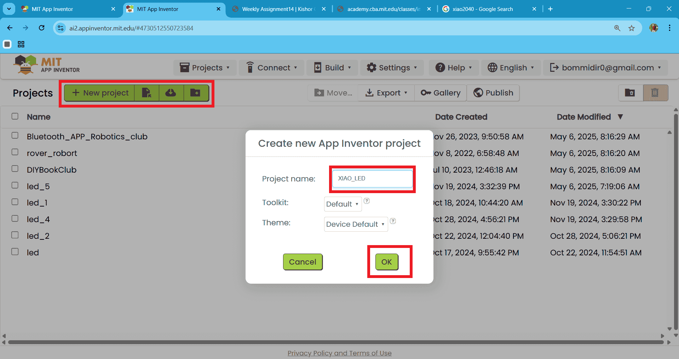The image size is (679, 359).
Task: Import project from computer icon
Action: pyautogui.click(x=146, y=93)
